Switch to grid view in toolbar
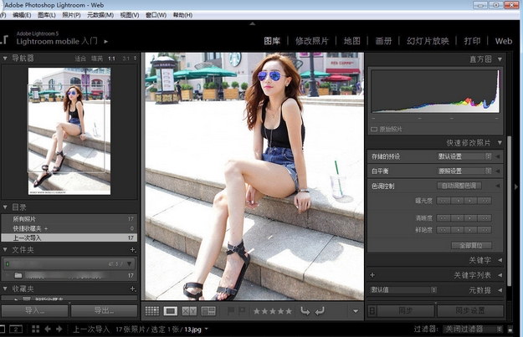The image size is (523, 337). [152, 311]
